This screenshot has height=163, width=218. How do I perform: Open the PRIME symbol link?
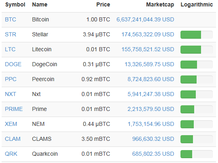pos(14,109)
